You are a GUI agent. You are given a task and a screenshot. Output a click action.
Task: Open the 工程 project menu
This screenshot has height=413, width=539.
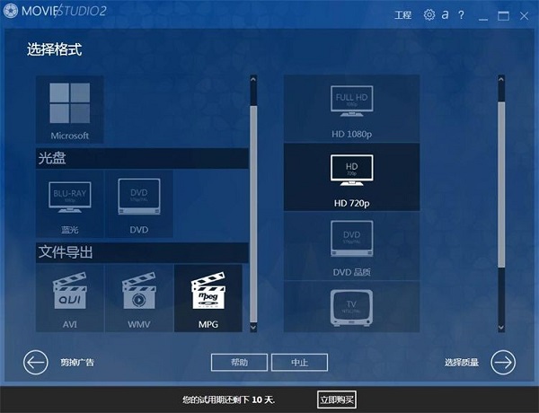click(x=402, y=15)
